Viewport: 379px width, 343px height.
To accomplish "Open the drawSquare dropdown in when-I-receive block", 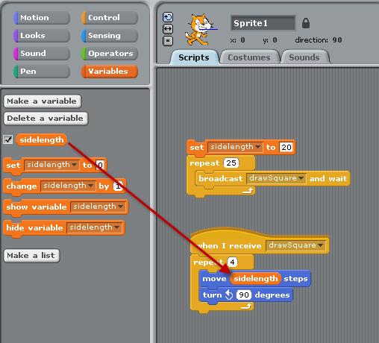I will [x=295, y=245].
